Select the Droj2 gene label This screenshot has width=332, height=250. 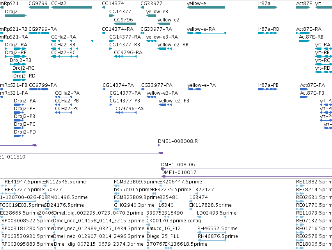point(11,12)
